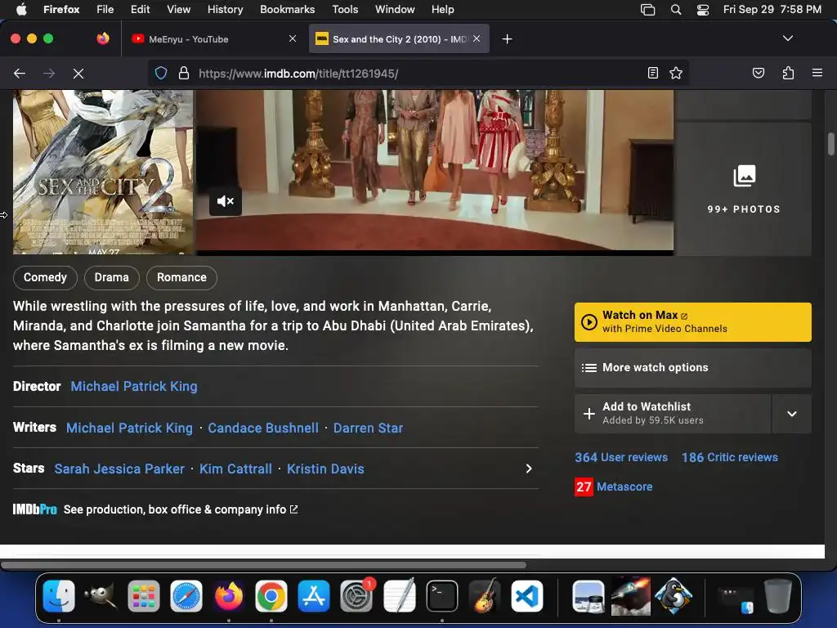Open Sarah Jessica Parker's page
The height and width of the screenshot is (628, 837).
coord(119,469)
